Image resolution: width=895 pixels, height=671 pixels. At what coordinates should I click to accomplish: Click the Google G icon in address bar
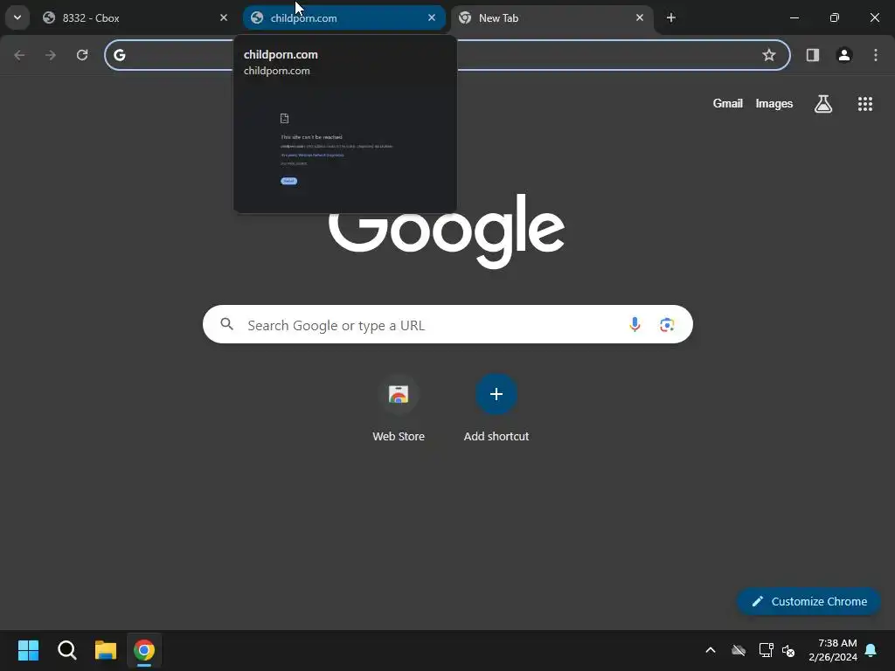119,55
